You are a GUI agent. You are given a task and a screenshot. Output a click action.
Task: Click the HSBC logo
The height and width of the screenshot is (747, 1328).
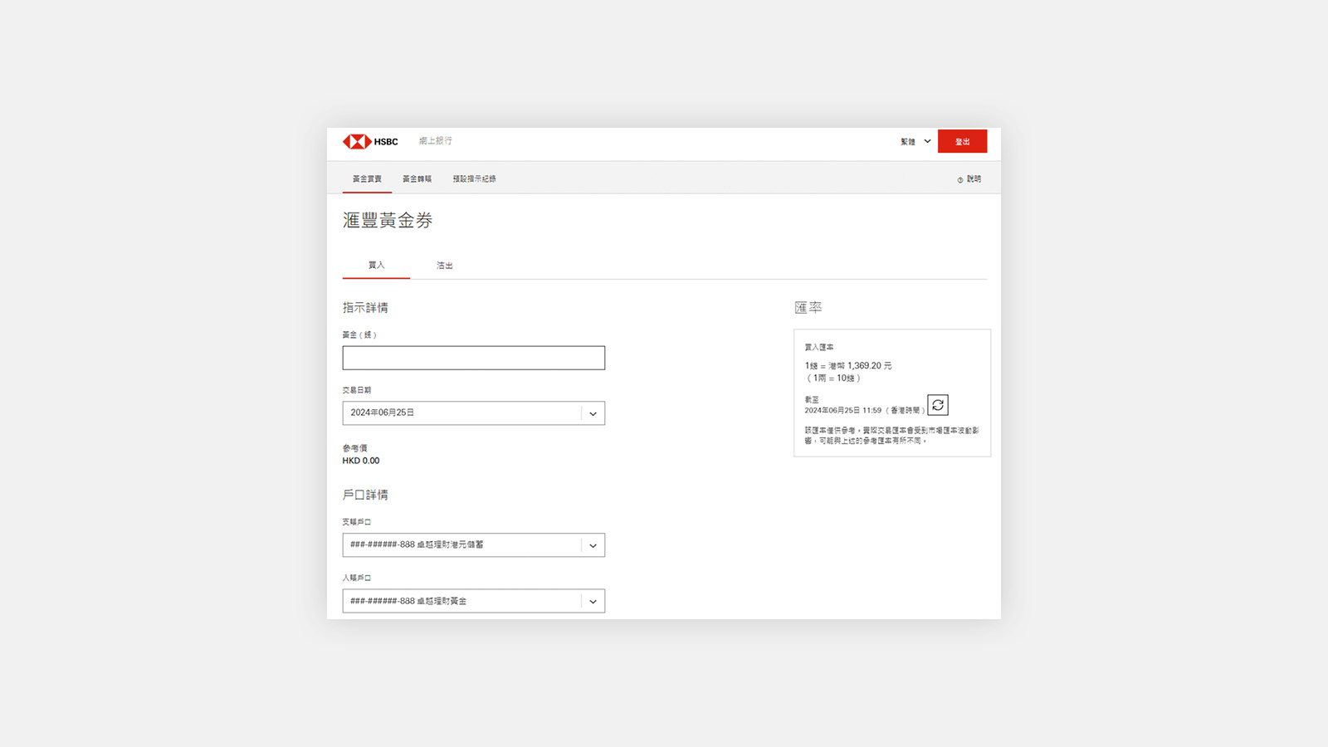[370, 142]
